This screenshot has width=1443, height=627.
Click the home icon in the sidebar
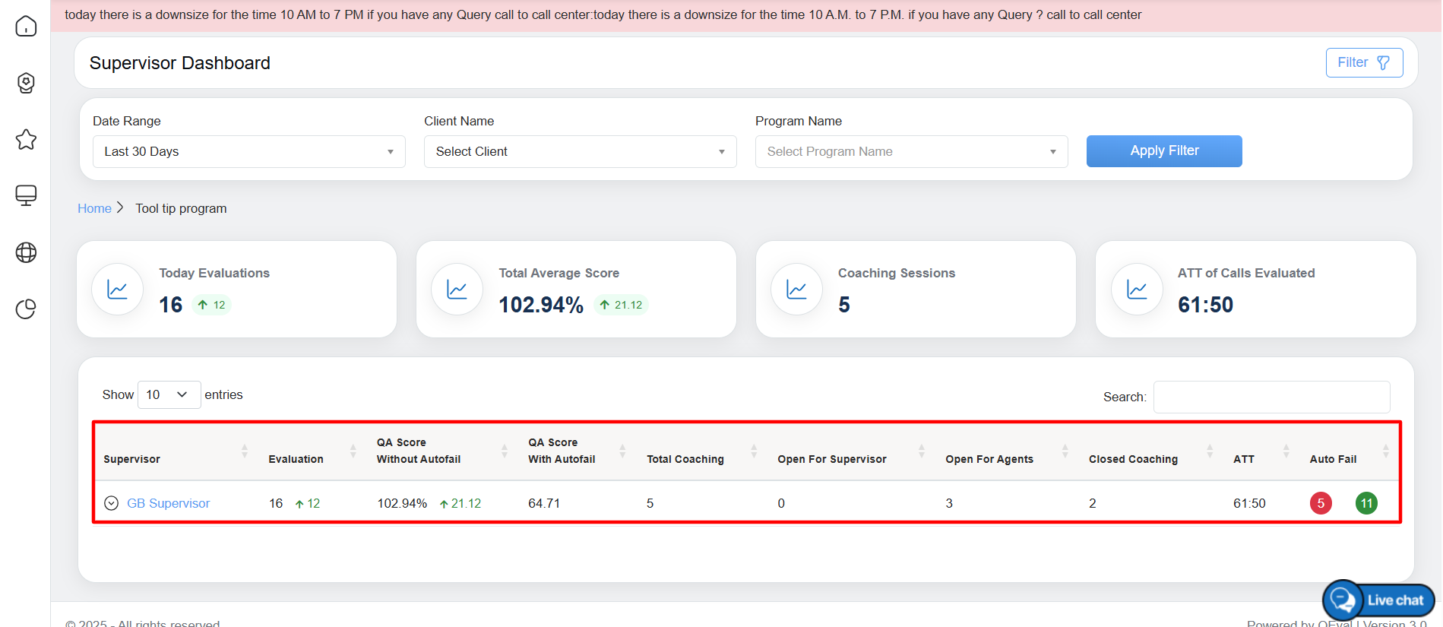pos(26,27)
